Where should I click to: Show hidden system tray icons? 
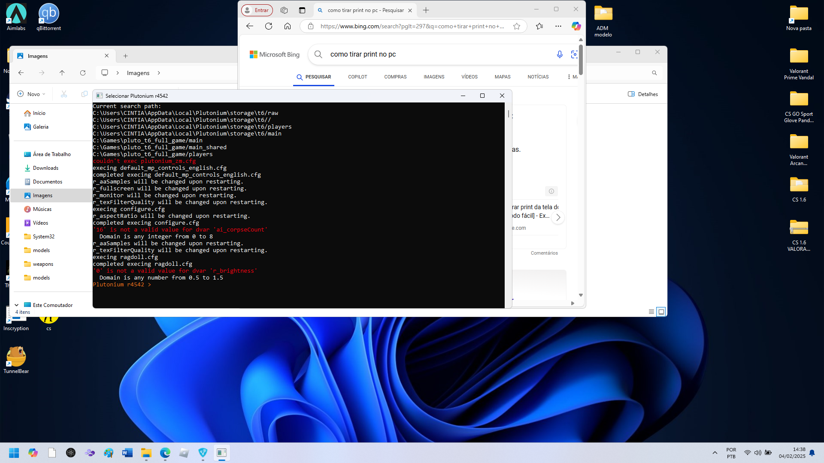715,453
